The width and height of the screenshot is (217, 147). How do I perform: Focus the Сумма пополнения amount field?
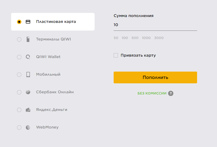pyautogui.click(x=155, y=25)
